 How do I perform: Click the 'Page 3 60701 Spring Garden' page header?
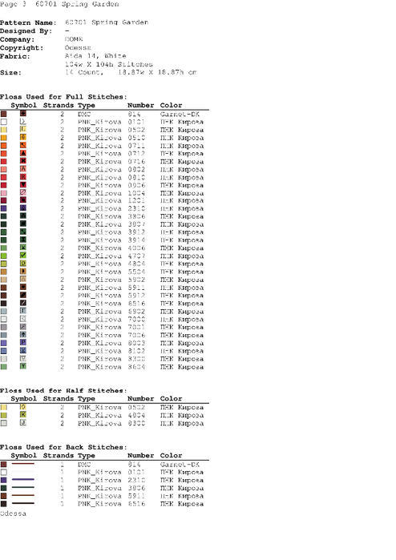(59, 4)
